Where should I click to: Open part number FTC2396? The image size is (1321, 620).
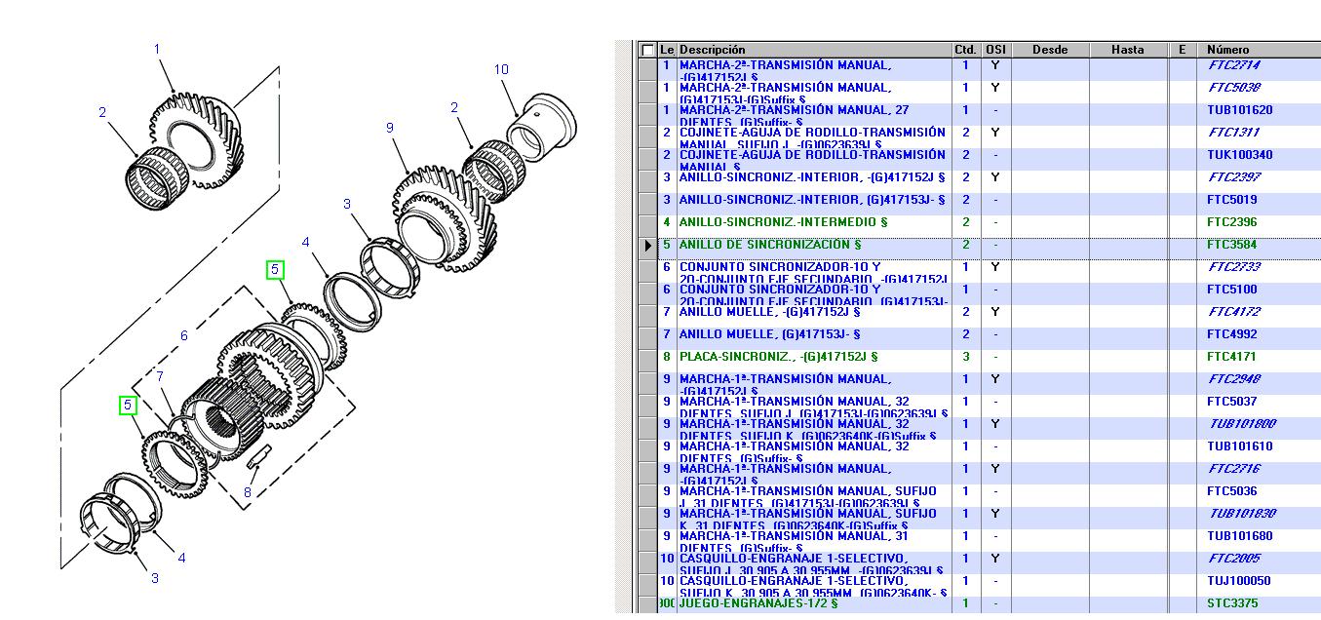tap(1232, 222)
